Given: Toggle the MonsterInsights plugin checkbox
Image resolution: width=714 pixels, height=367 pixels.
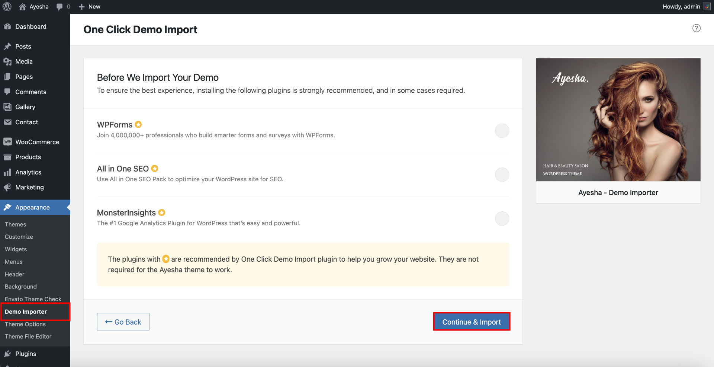Looking at the screenshot, I should [502, 218].
